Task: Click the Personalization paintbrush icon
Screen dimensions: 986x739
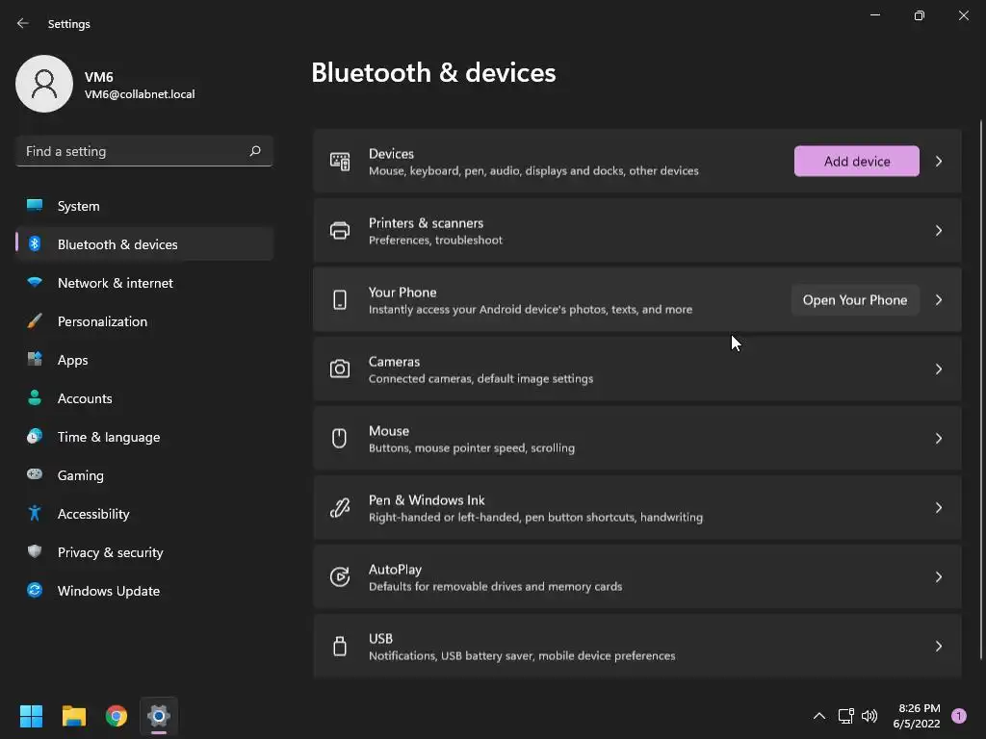Action: click(x=35, y=321)
